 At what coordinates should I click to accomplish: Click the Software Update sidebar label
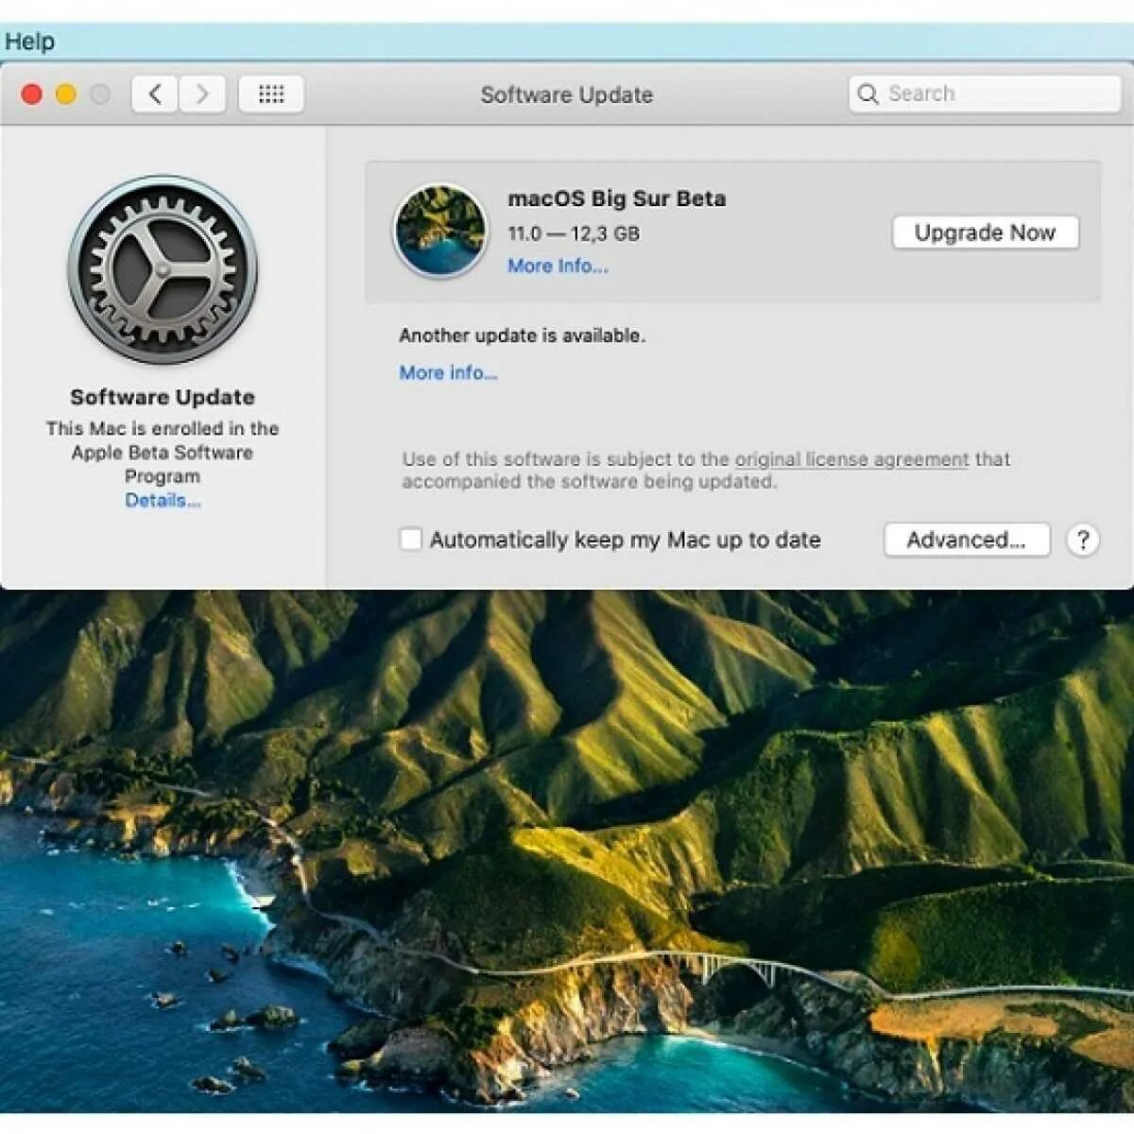point(163,397)
